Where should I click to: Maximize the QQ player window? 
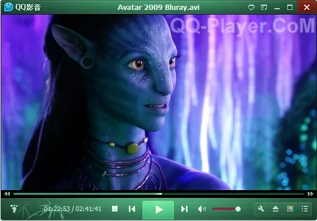pos(290,8)
